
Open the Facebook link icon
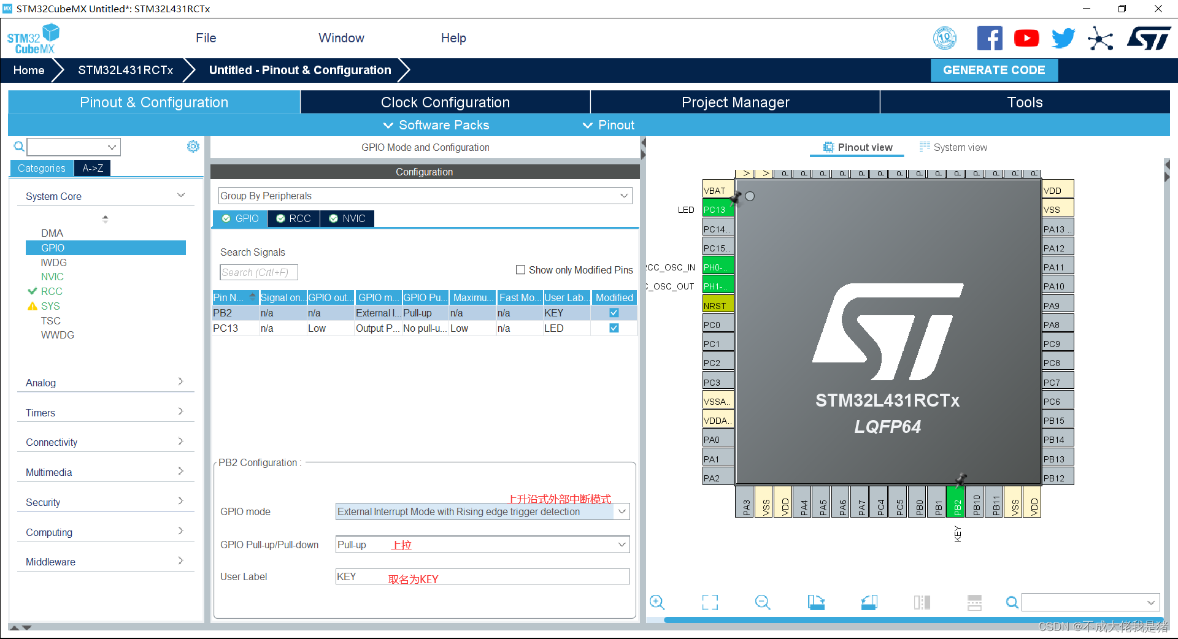pos(990,38)
